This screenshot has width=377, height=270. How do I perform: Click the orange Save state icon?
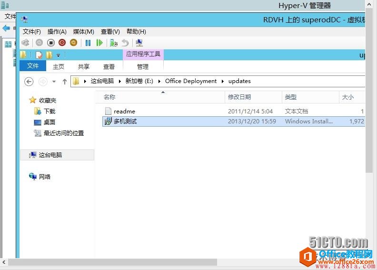coord(73,43)
